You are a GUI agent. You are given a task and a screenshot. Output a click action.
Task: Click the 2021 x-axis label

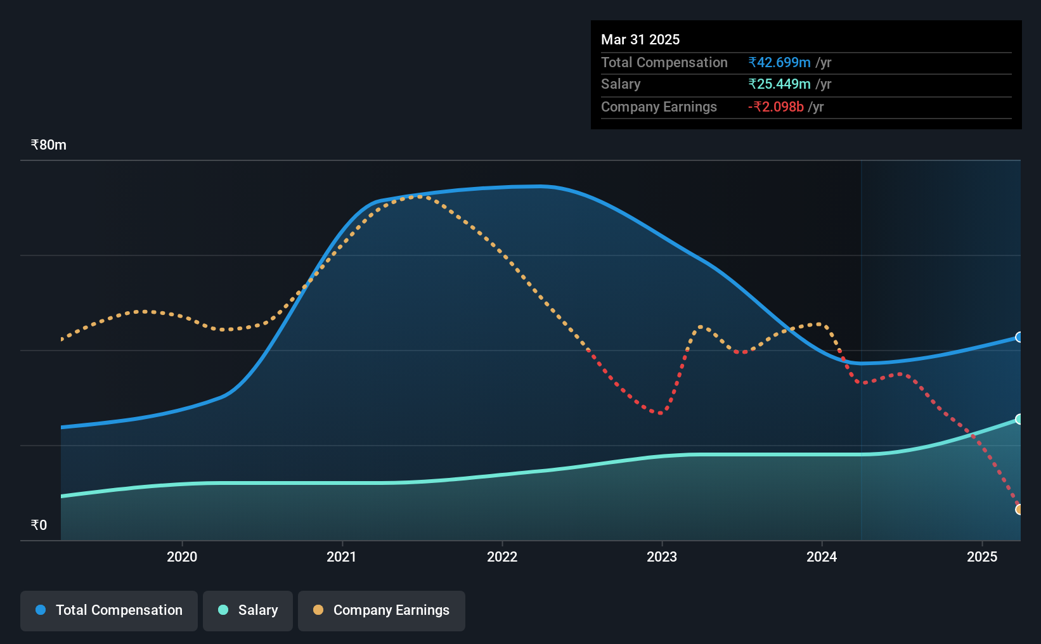pyautogui.click(x=342, y=557)
